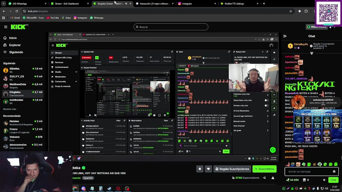The width and height of the screenshot is (342, 192).
Task: Click the heart follow icon button
Action: 208,169
